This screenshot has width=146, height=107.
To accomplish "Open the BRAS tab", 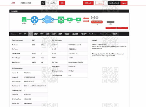I will coord(42,34).
